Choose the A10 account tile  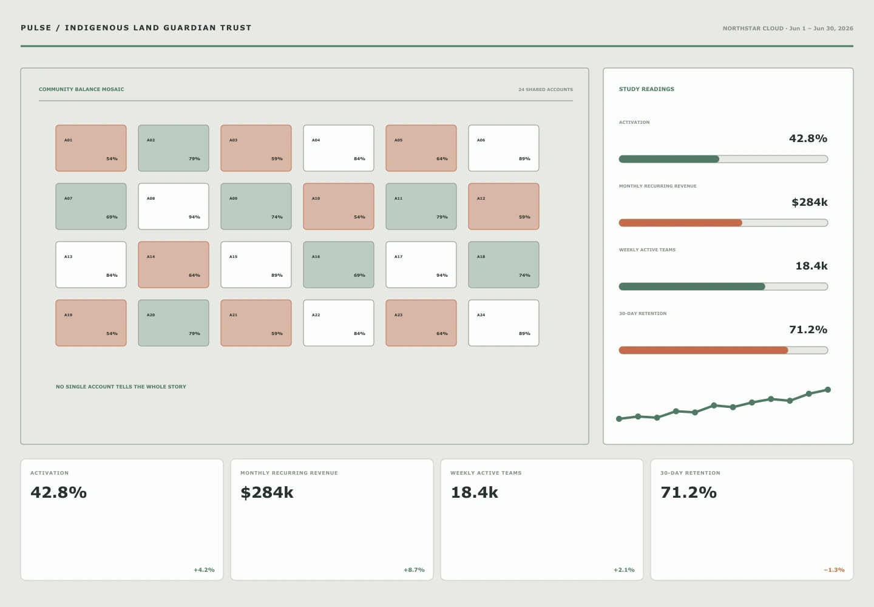pyautogui.click(x=339, y=206)
